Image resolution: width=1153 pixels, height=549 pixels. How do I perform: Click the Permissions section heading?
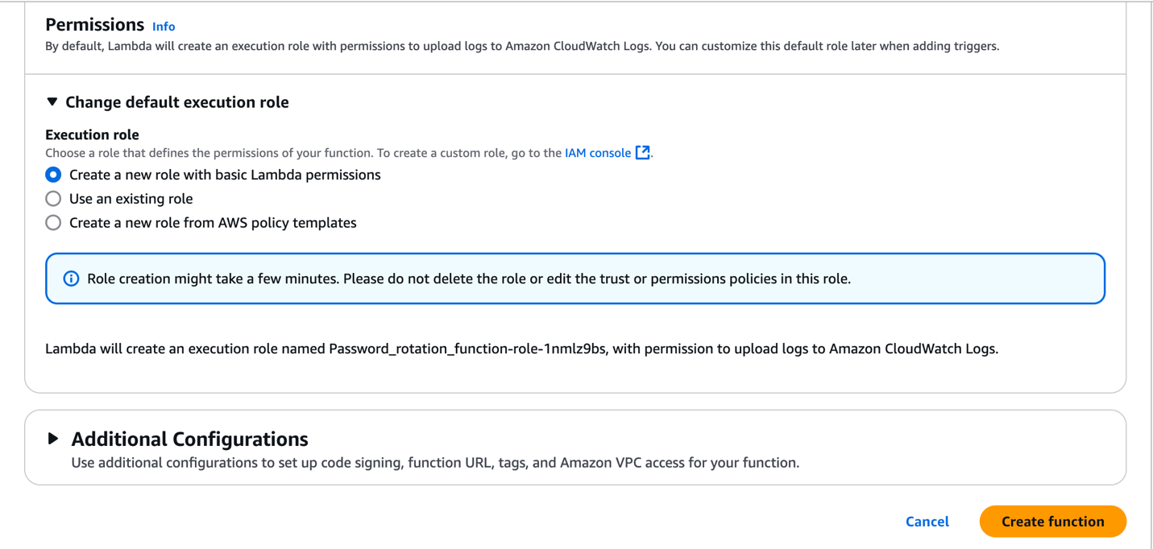click(x=94, y=25)
